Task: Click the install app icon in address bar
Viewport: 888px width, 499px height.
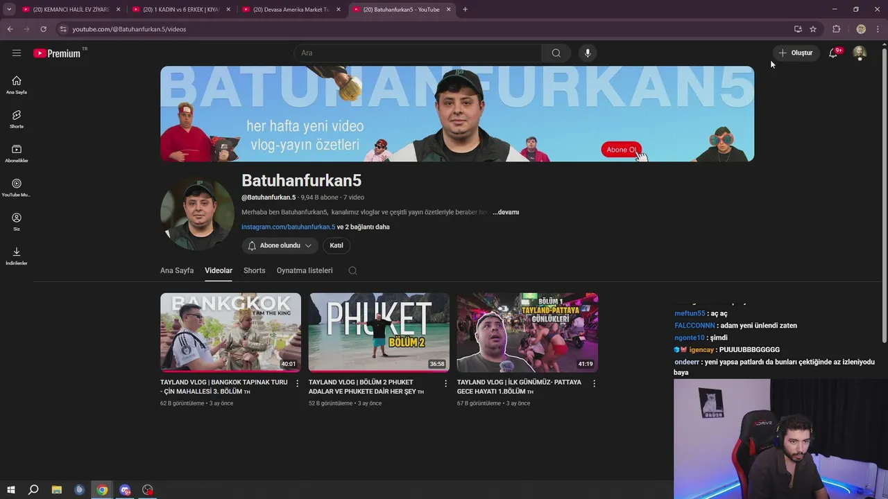Action: tap(798, 29)
